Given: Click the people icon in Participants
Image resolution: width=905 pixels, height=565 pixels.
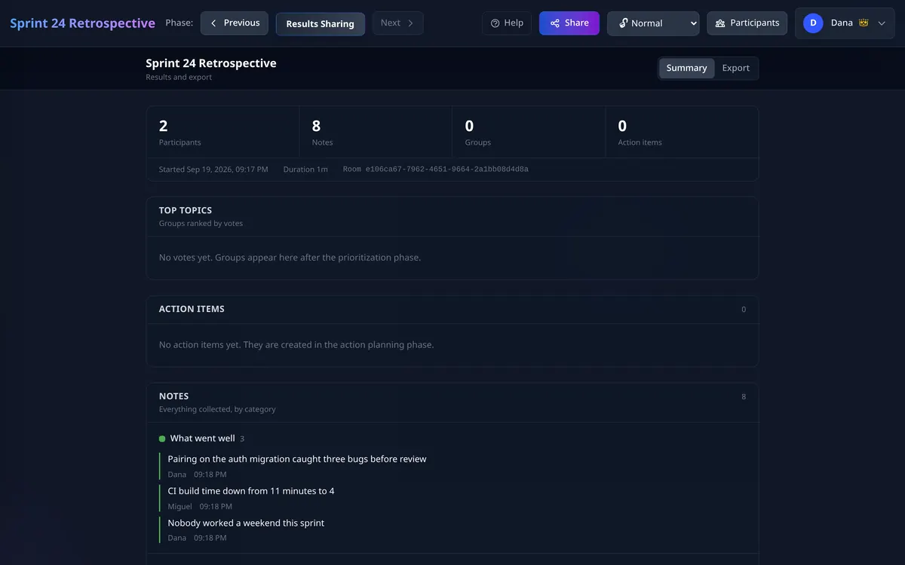Looking at the screenshot, I should coord(720,23).
